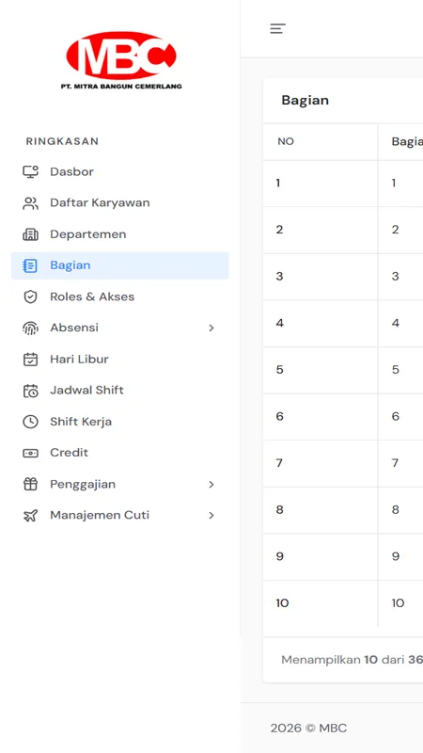The image size is (423, 753).
Task: Expand the Penggajian submenu chevron
Action: tap(211, 485)
